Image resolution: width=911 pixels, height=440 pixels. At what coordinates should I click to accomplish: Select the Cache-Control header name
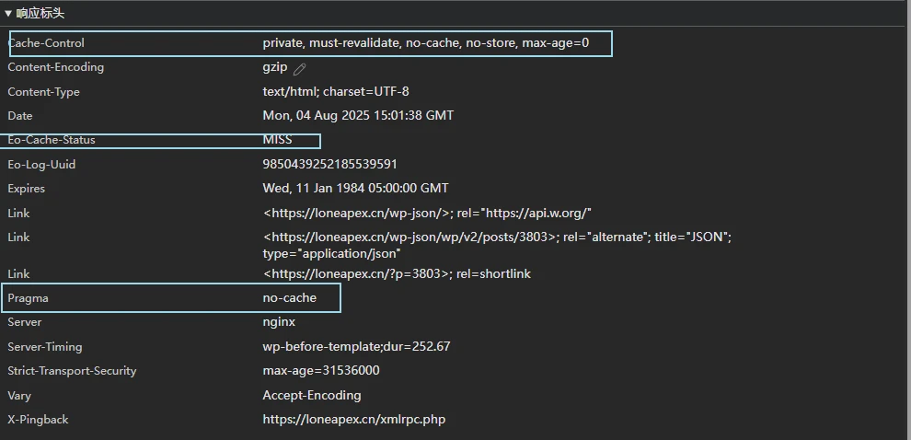pos(46,43)
